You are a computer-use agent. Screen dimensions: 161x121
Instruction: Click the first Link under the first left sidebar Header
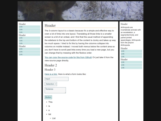[x=30, y=27]
